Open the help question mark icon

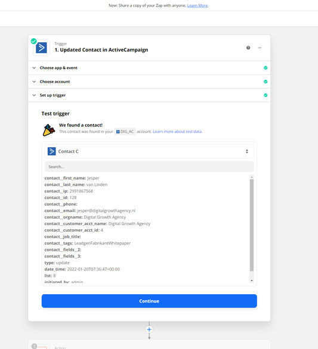click(x=248, y=48)
